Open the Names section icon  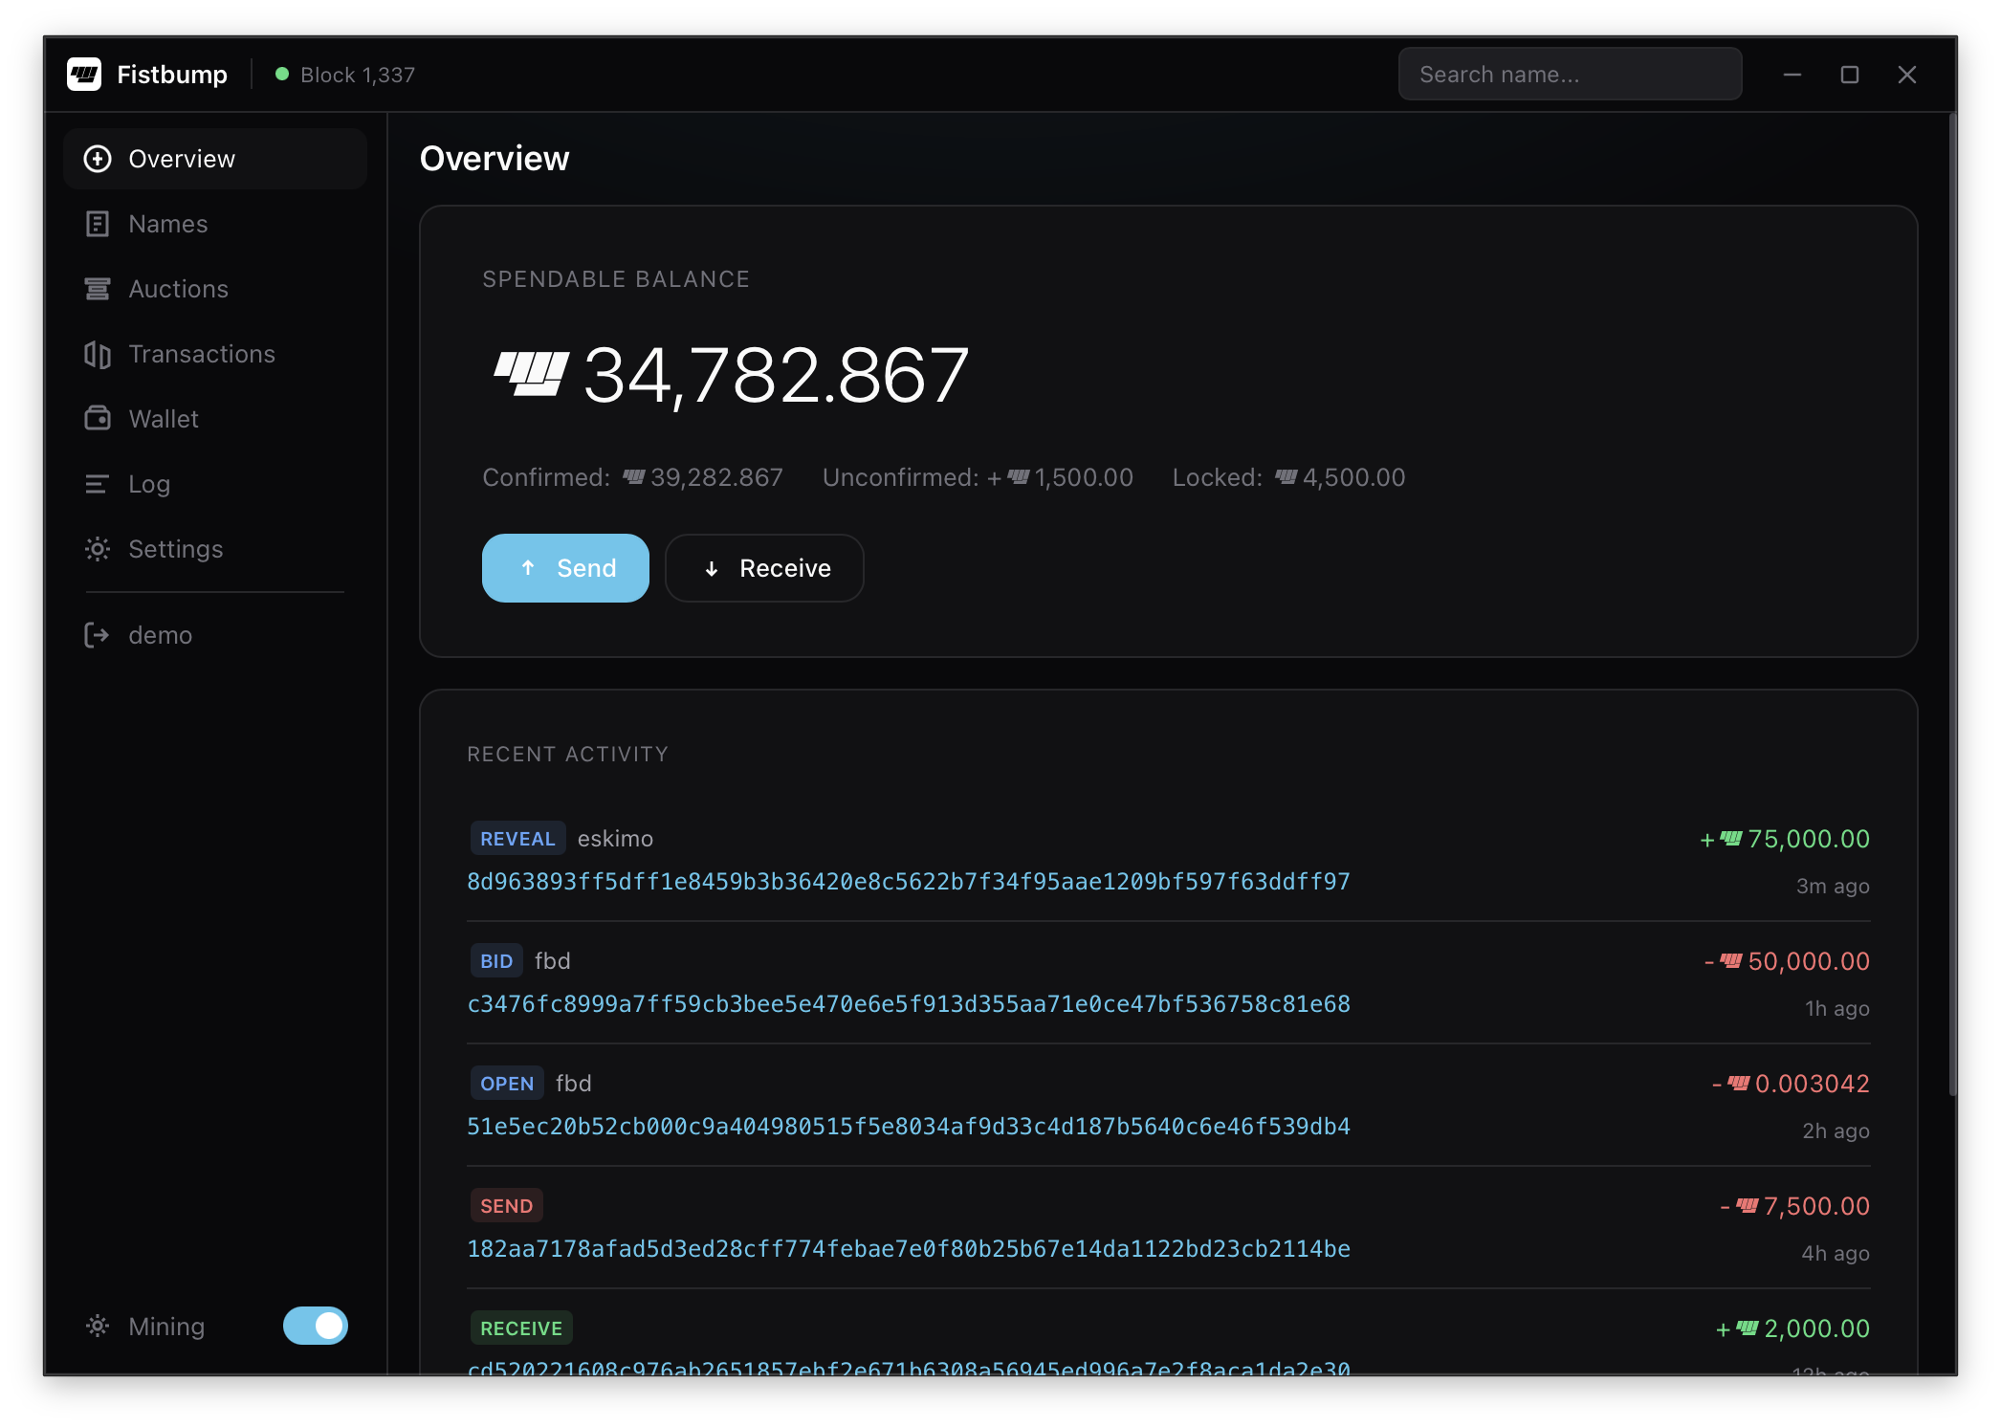(x=97, y=223)
